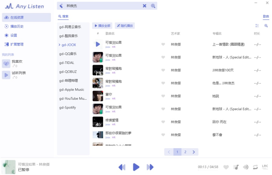272x175 pixels.
Task: Click 那些你很冒險的夢 cover thumbnail
Action: pos(98,135)
